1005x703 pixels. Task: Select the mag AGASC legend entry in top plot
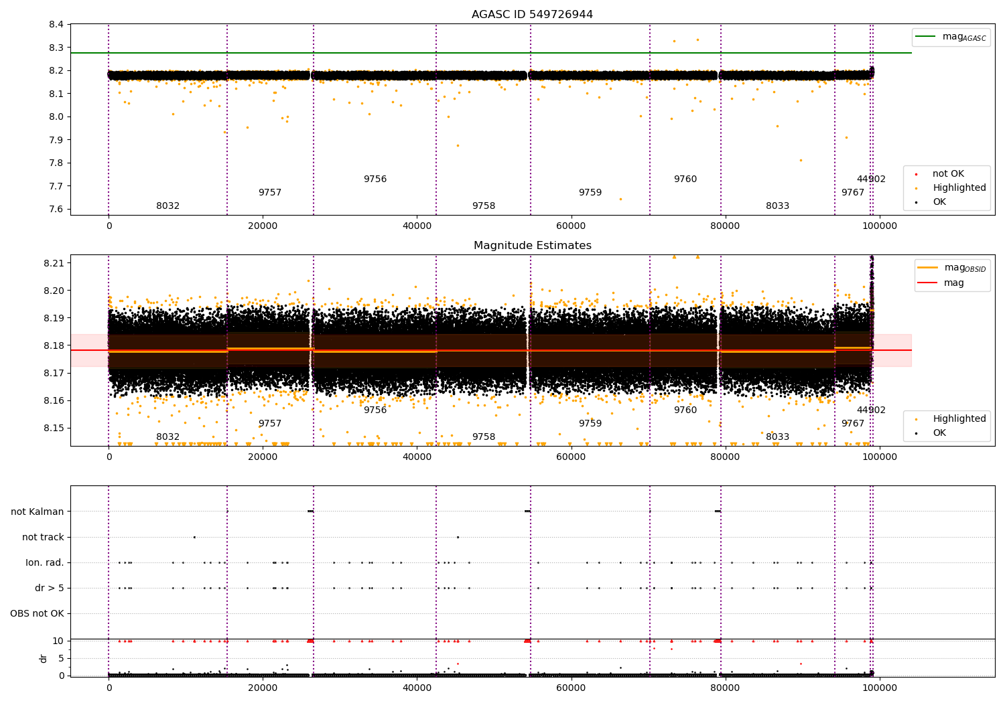click(x=951, y=37)
